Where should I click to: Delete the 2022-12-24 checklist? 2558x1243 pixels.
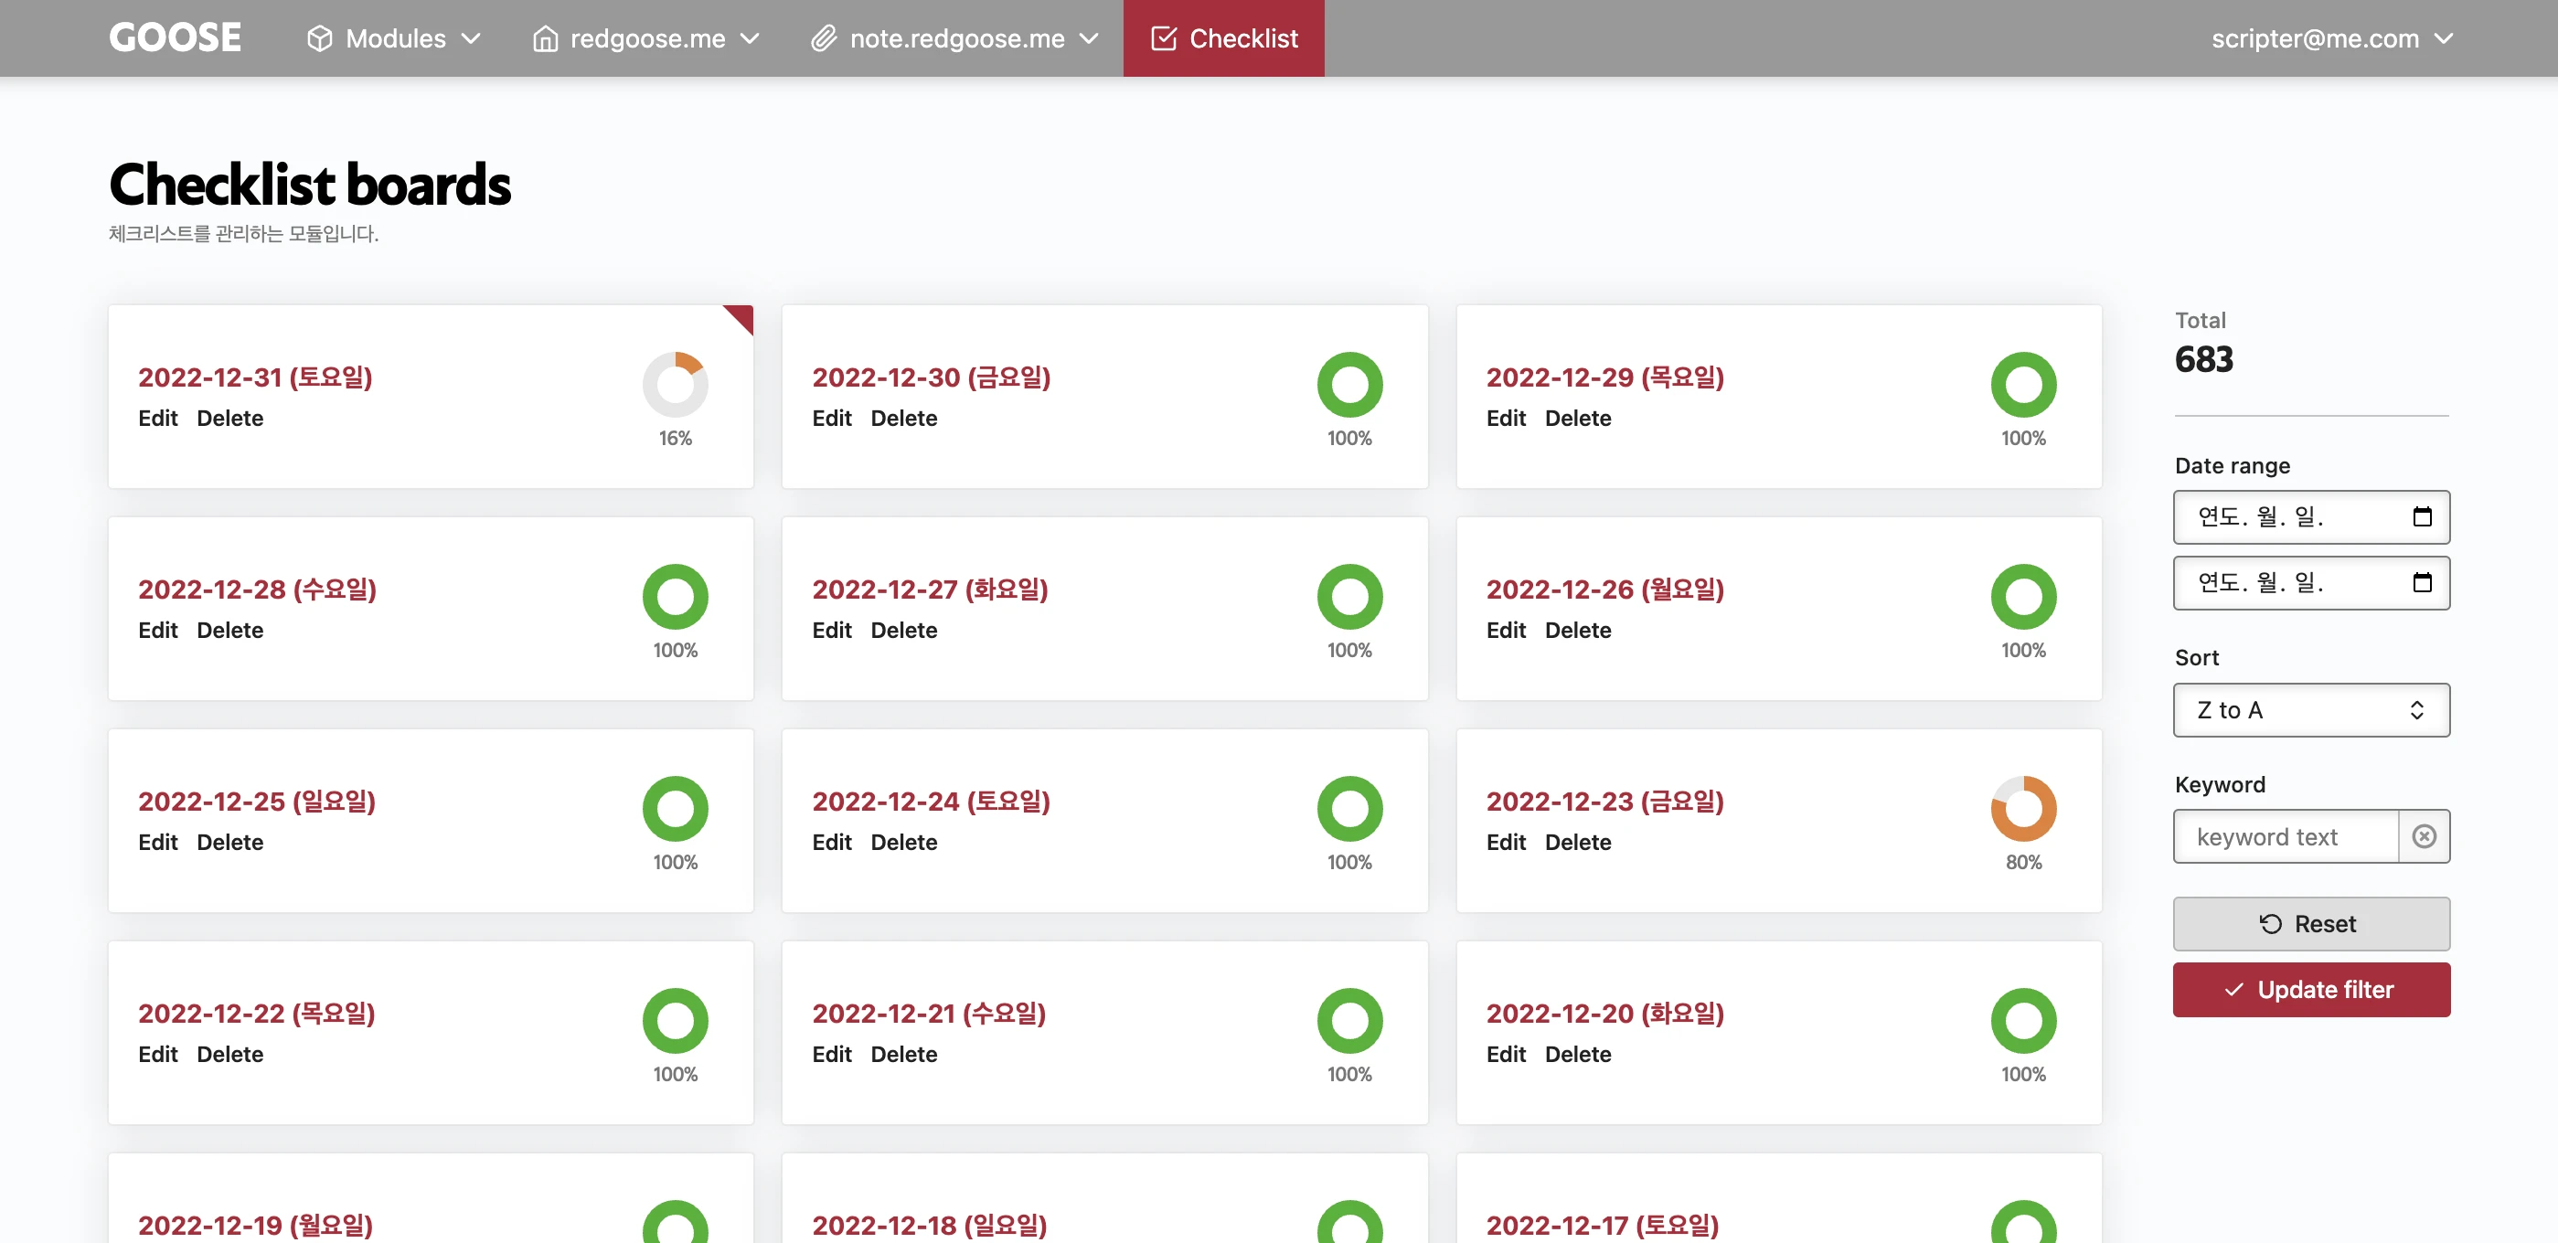point(905,842)
